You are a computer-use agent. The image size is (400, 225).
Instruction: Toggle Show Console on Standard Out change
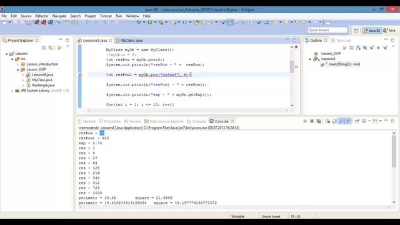point(341,121)
